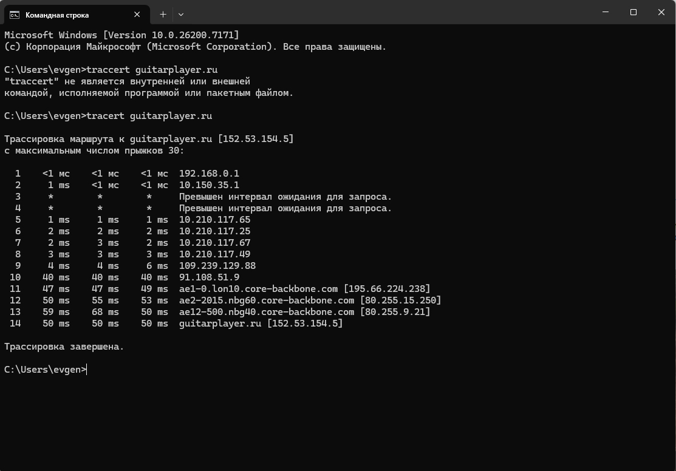The image size is (676, 471).
Task: Close the Командная строка tab
Action: point(138,15)
